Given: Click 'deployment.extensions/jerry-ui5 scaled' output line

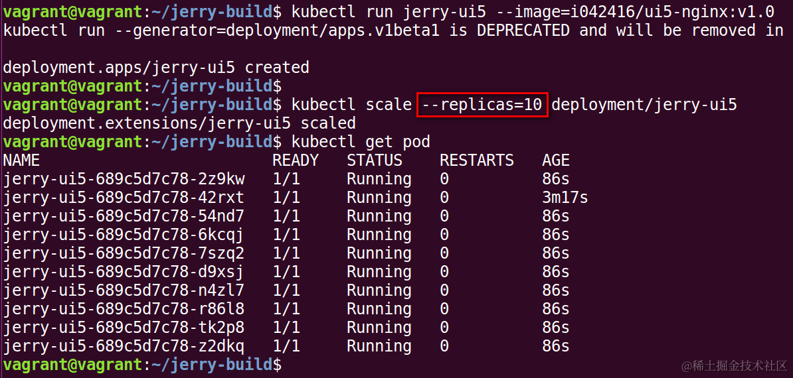Looking at the screenshot, I should (x=179, y=123).
